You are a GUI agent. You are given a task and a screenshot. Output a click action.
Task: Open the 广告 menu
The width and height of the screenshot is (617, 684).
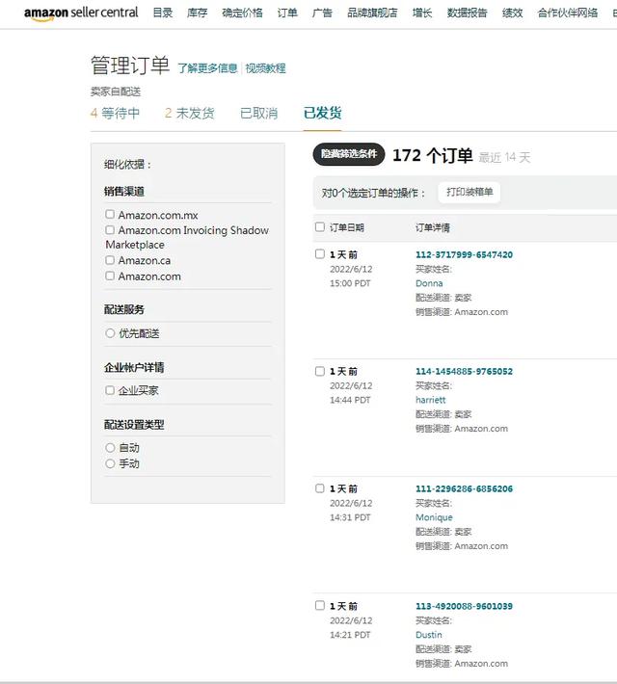point(322,13)
